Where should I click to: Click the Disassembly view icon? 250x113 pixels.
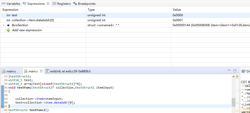tap(243, 71)
